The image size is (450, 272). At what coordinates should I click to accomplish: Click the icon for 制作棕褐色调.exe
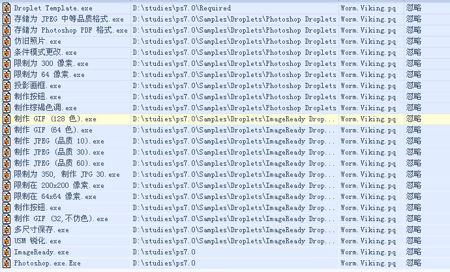7,108
